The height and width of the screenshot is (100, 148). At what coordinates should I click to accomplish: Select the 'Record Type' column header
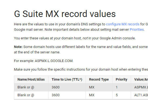pyautogui.click(x=99, y=80)
